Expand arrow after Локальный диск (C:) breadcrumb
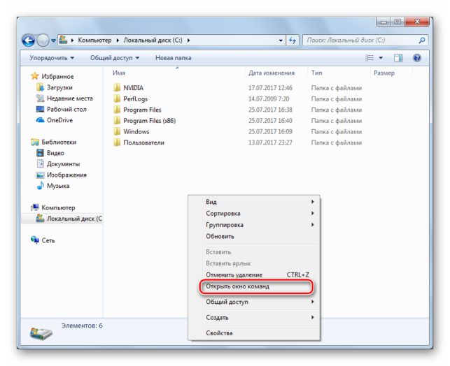This screenshot has height=366, width=450. click(188, 41)
